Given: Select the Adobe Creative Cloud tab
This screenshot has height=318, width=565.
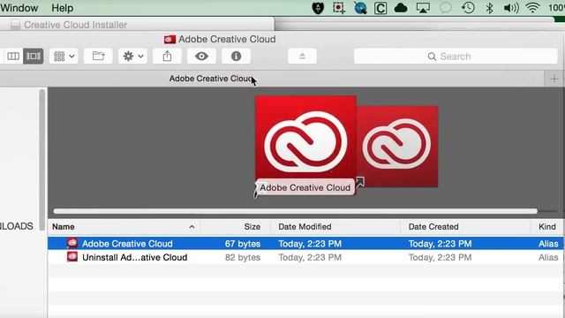Looking at the screenshot, I should click(x=272, y=79).
